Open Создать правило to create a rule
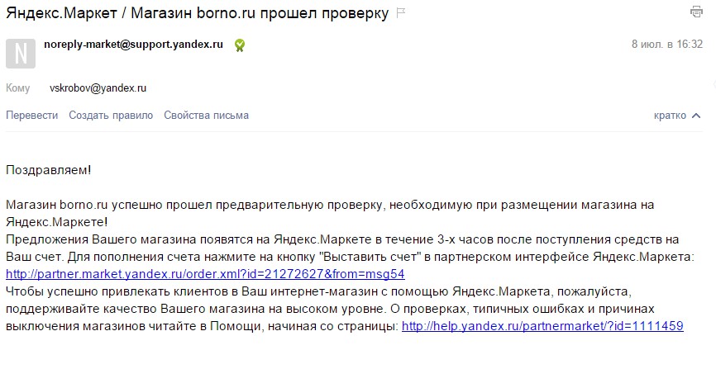Viewport: 716px width, 369px height. [x=111, y=116]
